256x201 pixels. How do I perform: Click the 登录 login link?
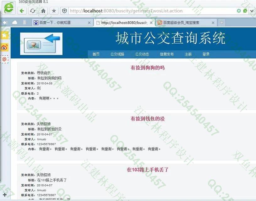coord(206,54)
